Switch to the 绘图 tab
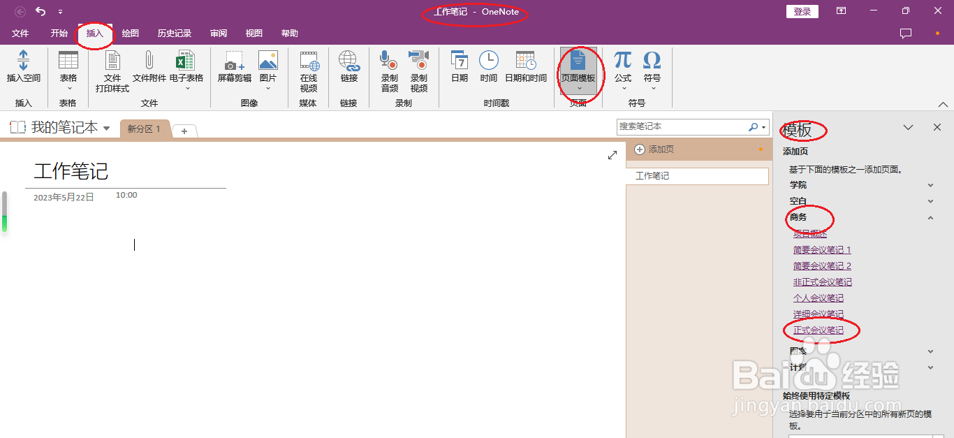The height and width of the screenshot is (438, 954). coord(131,34)
